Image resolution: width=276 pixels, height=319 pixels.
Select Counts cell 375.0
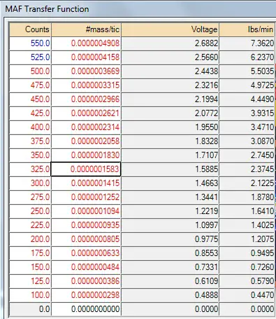[x=30, y=141]
